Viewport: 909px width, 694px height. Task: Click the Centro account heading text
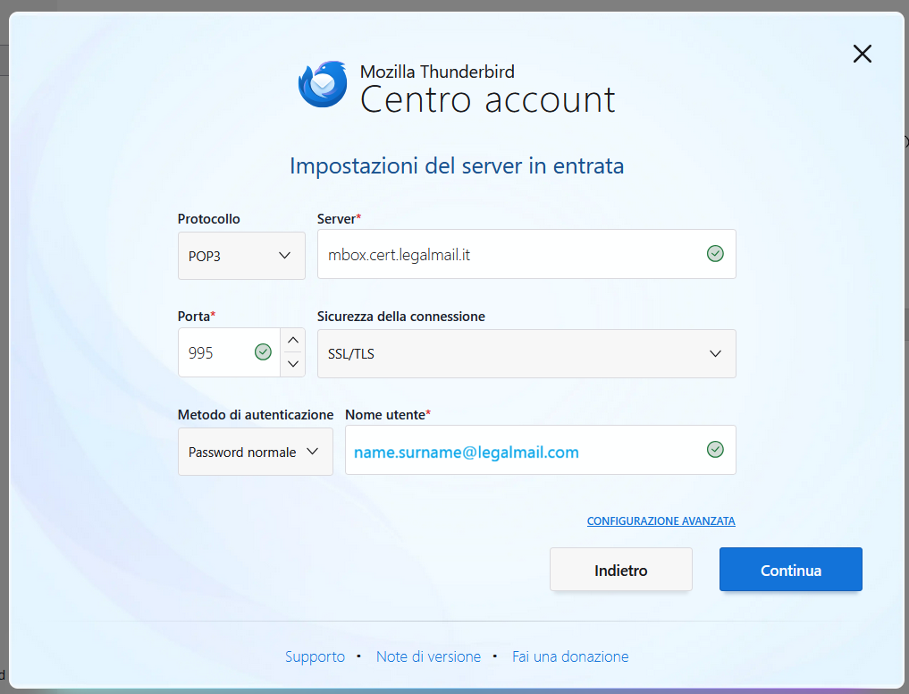[487, 99]
